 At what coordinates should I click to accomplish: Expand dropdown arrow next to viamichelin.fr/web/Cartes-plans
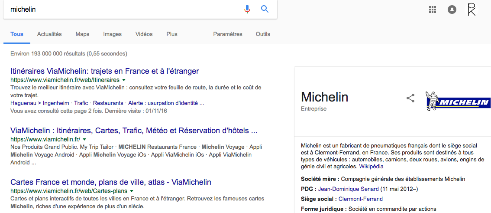point(132,191)
